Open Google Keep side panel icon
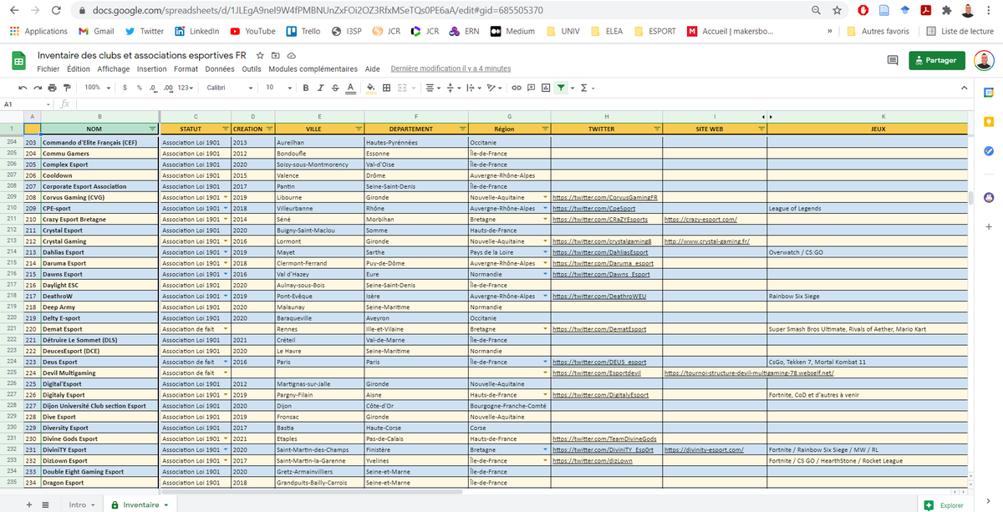The width and height of the screenshot is (1003, 512). tap(989, 122)
